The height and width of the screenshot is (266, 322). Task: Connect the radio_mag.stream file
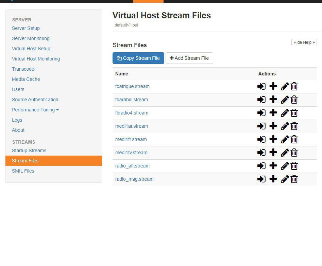pos(261,179)
